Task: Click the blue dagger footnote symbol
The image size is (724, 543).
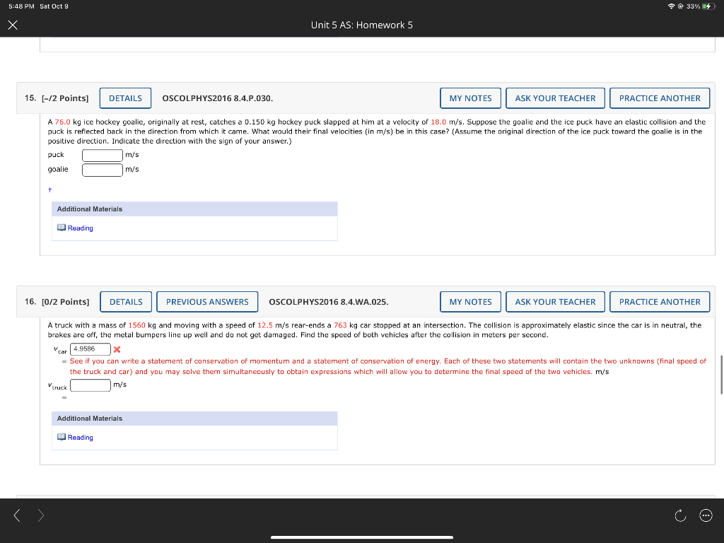Action: pyautogui.click(x=50, y=189)
